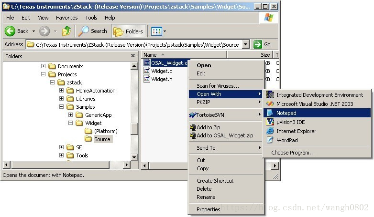374x217 pixels.
Task: Select the Source folder icon in tree
Action: (x=88, y=139)
